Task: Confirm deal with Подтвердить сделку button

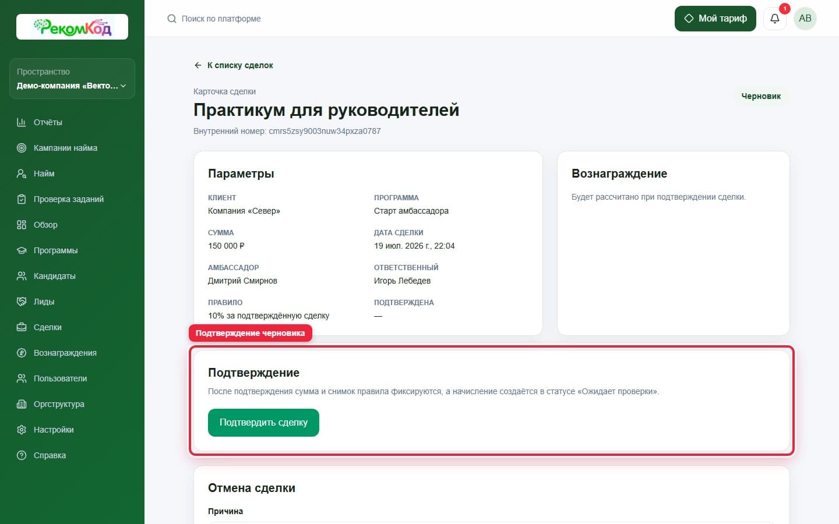Action: pos(263,423)
